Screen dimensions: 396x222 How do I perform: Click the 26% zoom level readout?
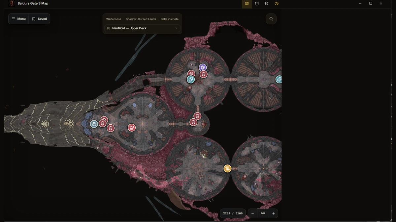[263, 213]
